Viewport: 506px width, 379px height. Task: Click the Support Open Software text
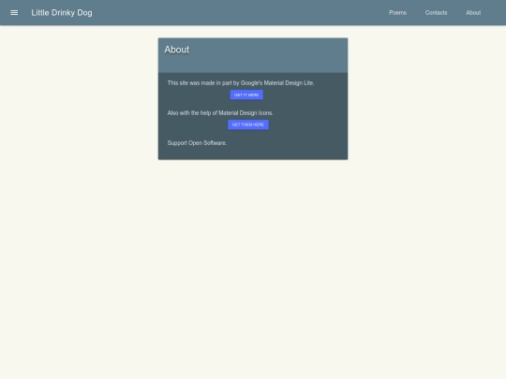[197, 143]
